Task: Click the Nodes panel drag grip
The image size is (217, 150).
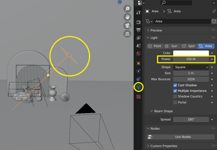Action: point(213,128)
